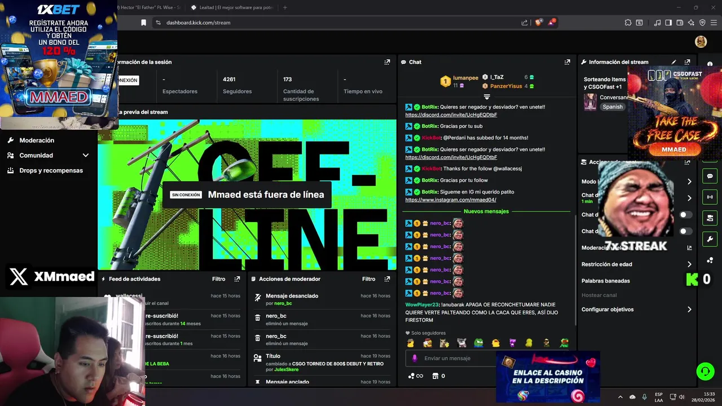Toggle the lower chat switch in channel actions
The width and height of the screenshot is (722, 406).
tap(685, 231)
